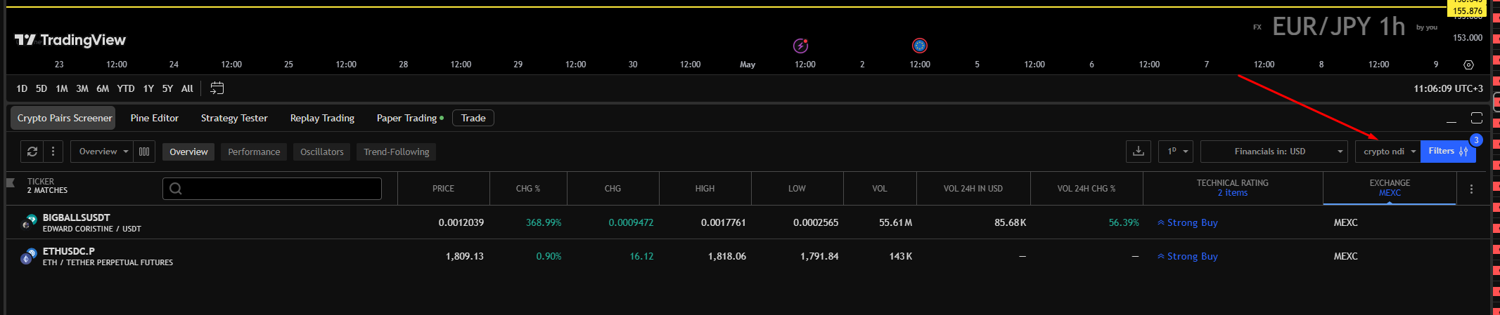
Task: Click the ETHUSDC.P coin logo
Action: tap(28, 256)
